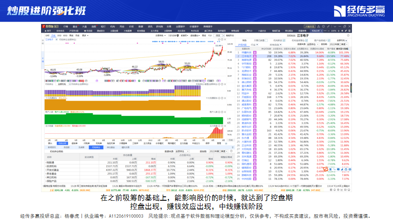Screen dimensions: 393x219
Task: Select the 超级单 indicator tab
Action: click(x=74, y=144)
